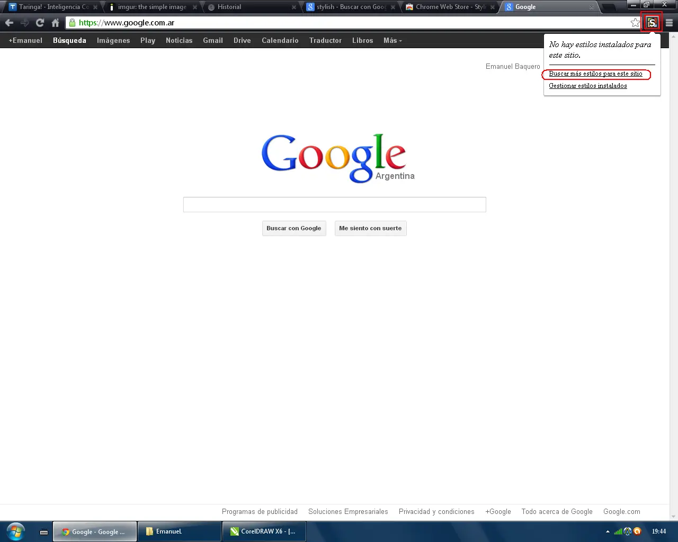Open Calendario in the Google bar
The image size is (678, 542).
tap(280, 40)
